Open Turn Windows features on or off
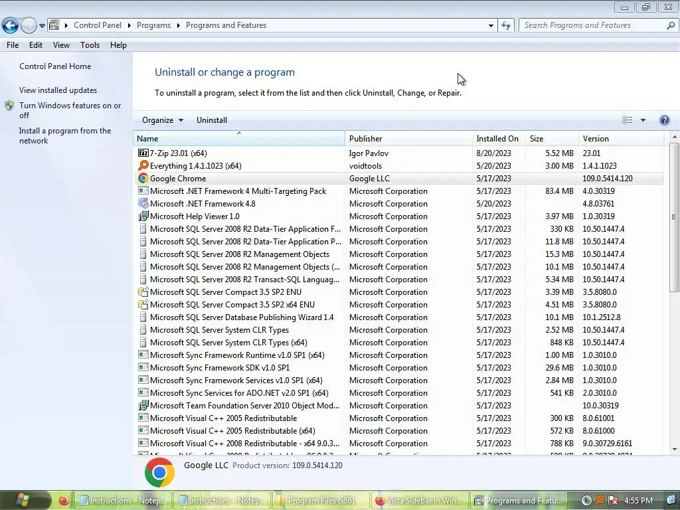 (70, 110)
